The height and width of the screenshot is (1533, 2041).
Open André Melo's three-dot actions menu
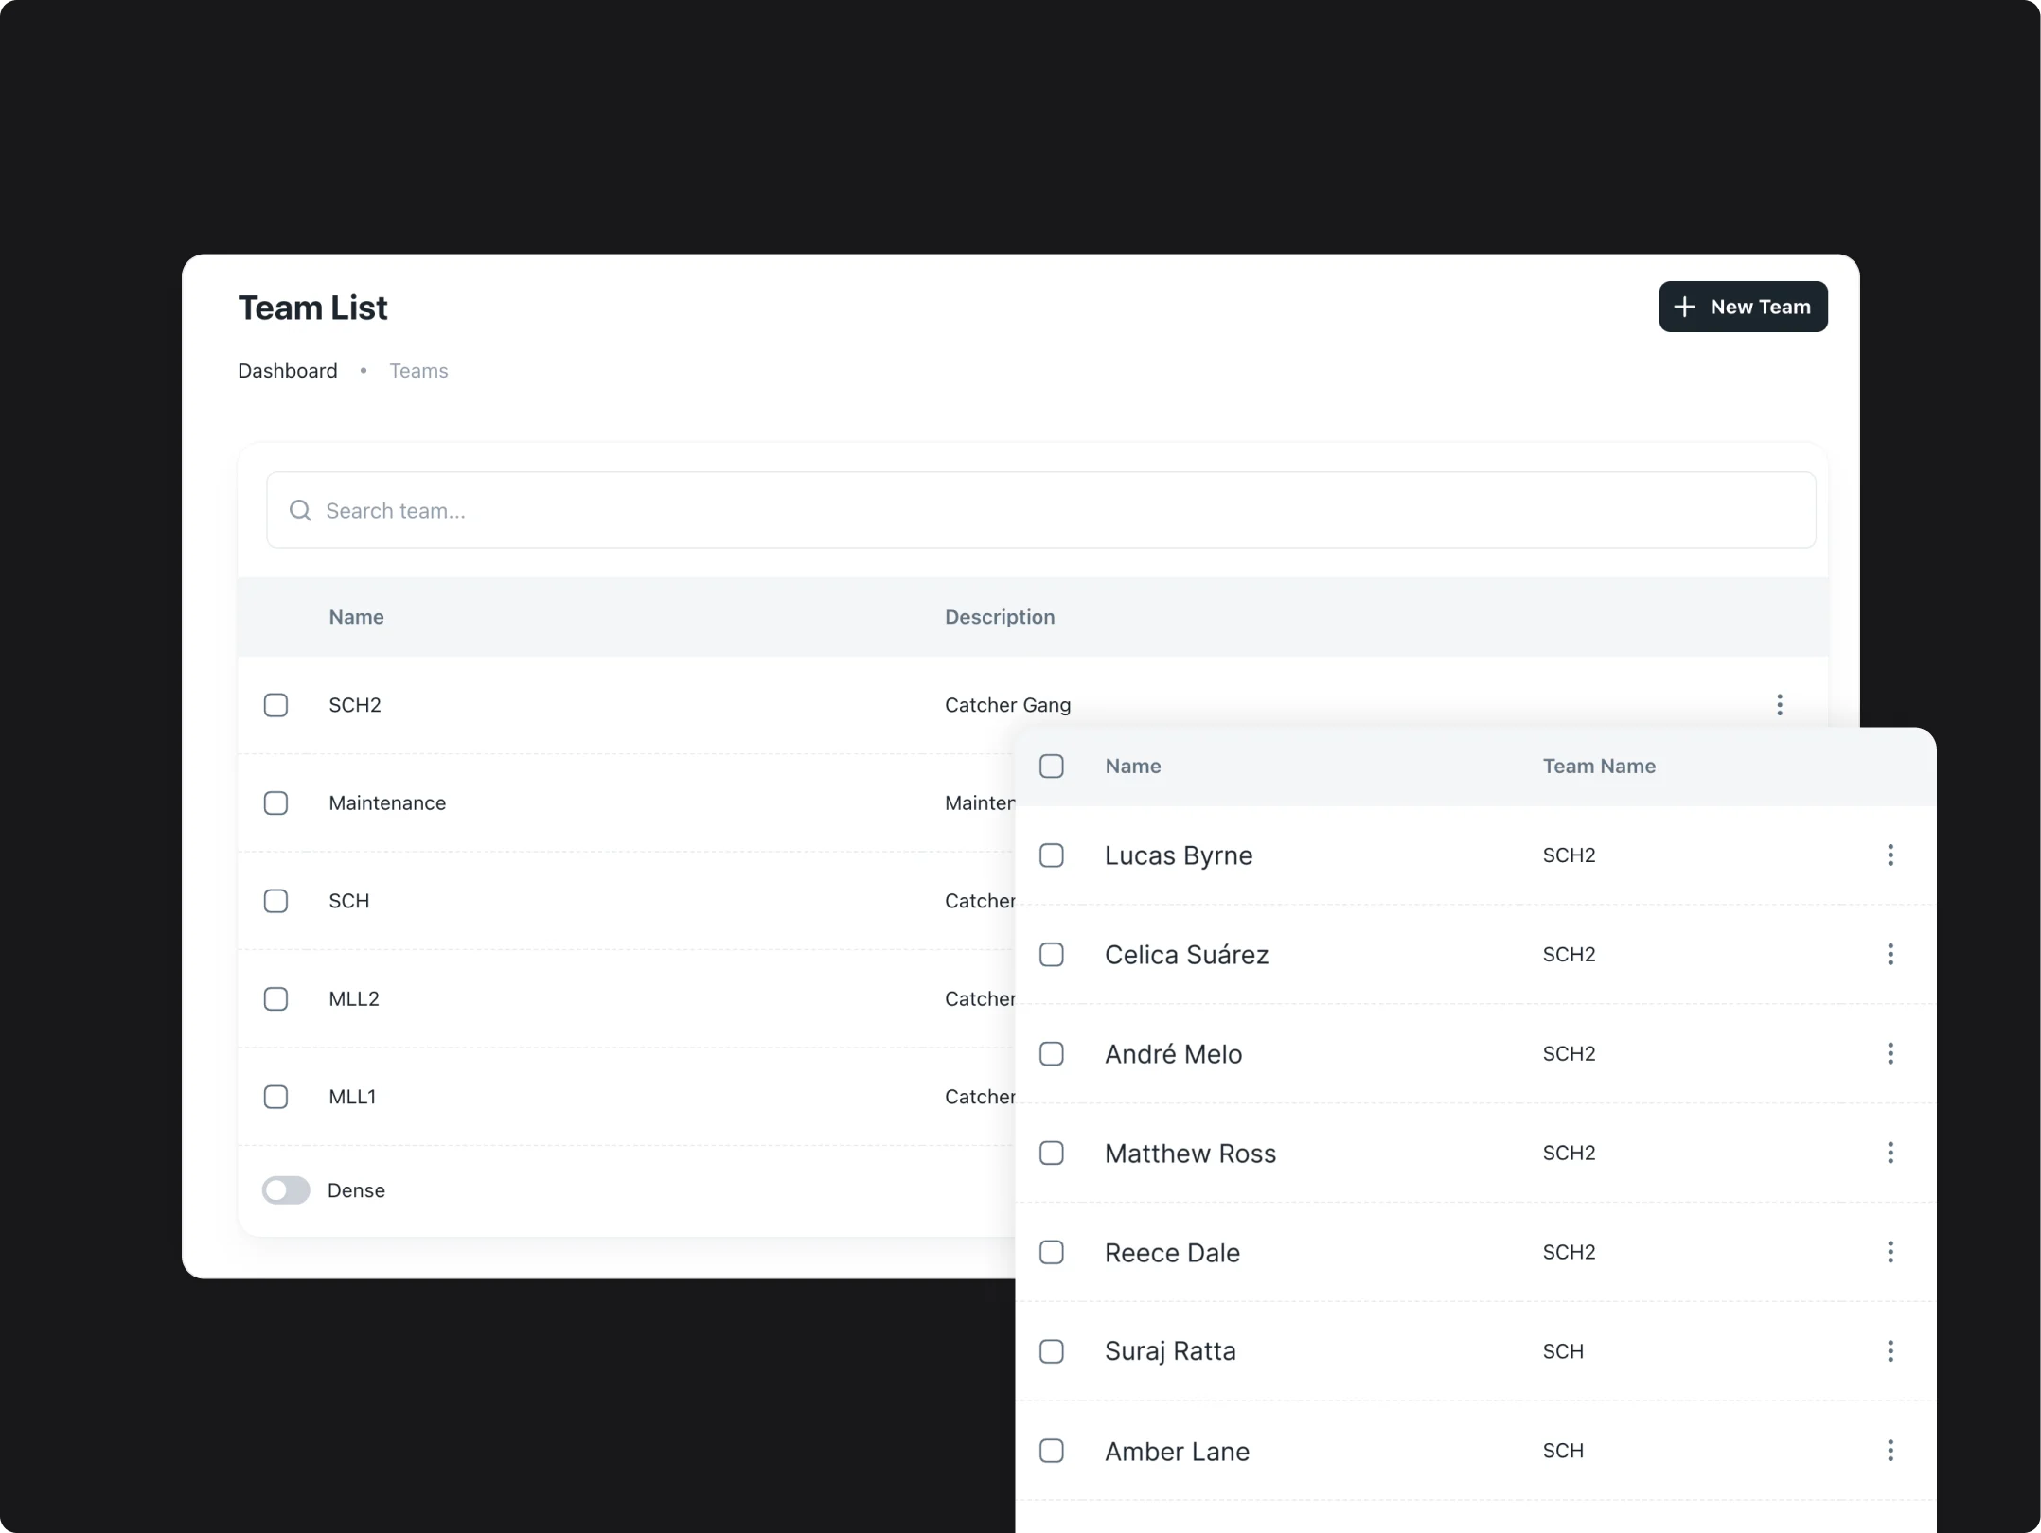click(x=1890, y=1053)
